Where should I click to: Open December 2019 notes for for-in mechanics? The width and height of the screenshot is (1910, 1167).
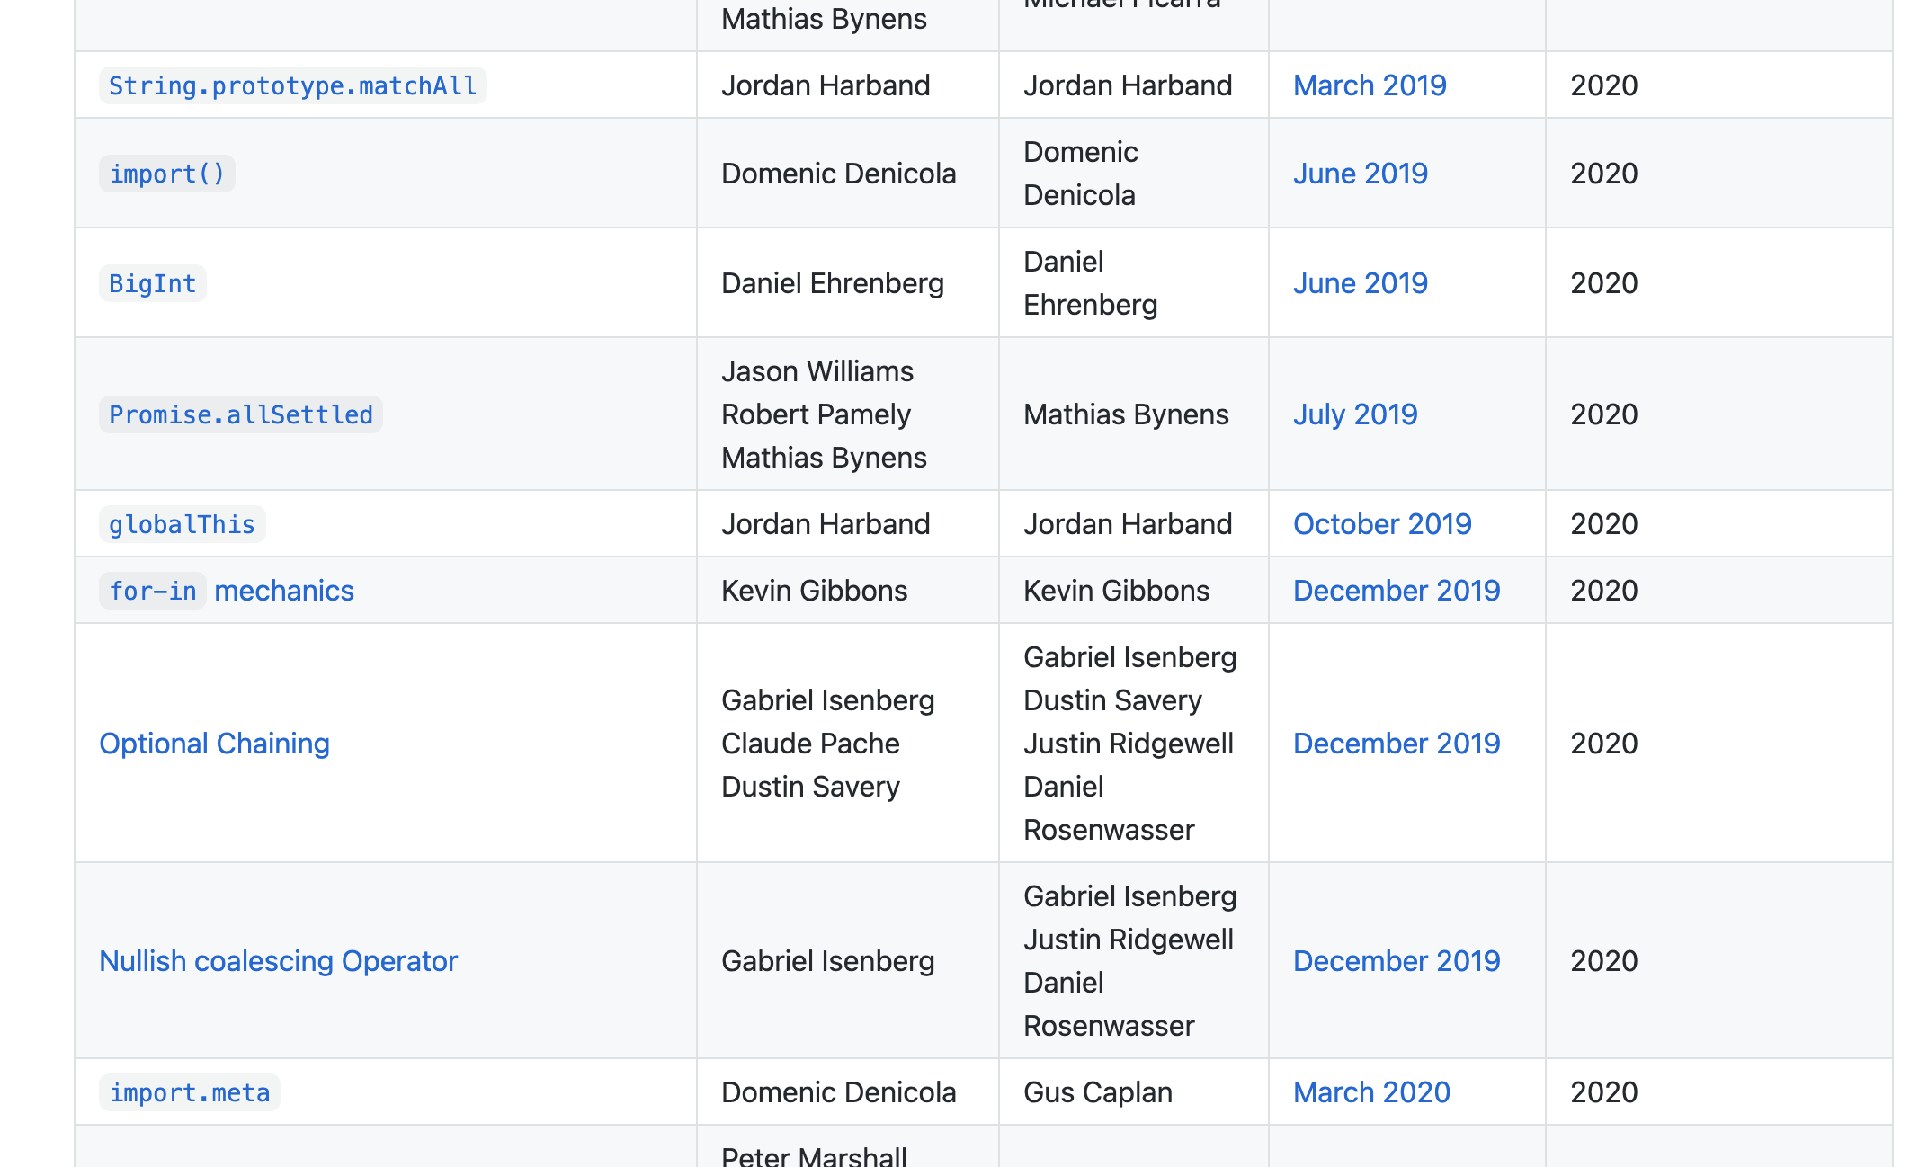pos(1396,591)
